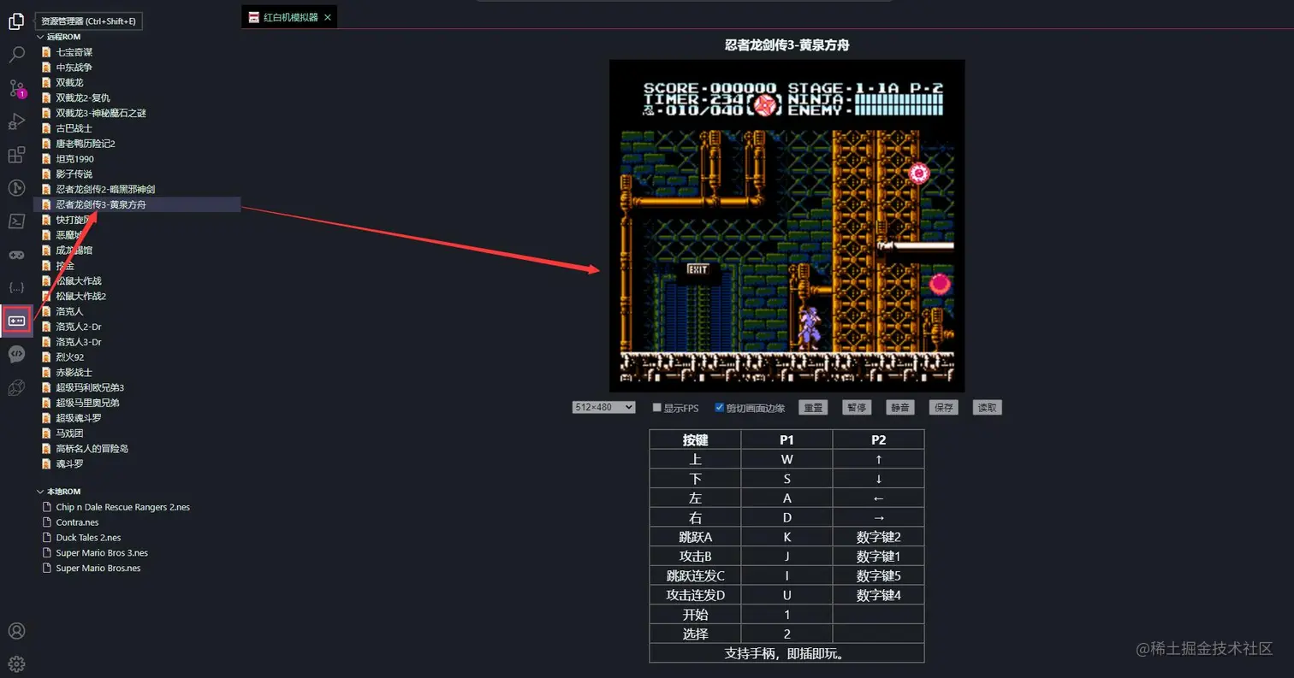The width and height of the screenshot is (1294, 678).
Task: Open the terminal panel icon in activity bar
Action: pyautogui.click(x=16, y=221)
